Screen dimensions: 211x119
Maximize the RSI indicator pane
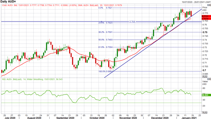pos(208,79)
